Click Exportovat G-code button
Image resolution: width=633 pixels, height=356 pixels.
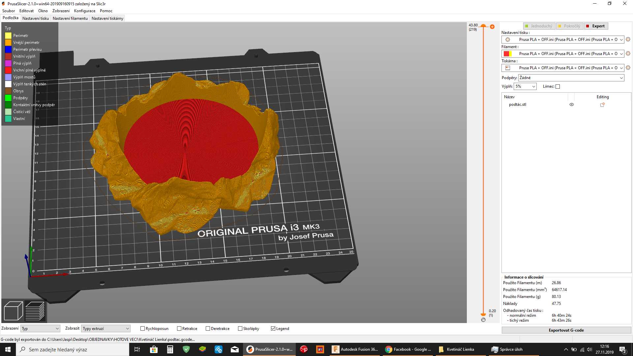tap(566, 330)
